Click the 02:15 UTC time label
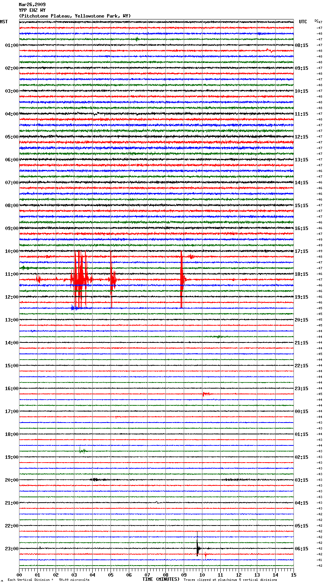The width and height of the screenshot is (324, 585). 302,457
